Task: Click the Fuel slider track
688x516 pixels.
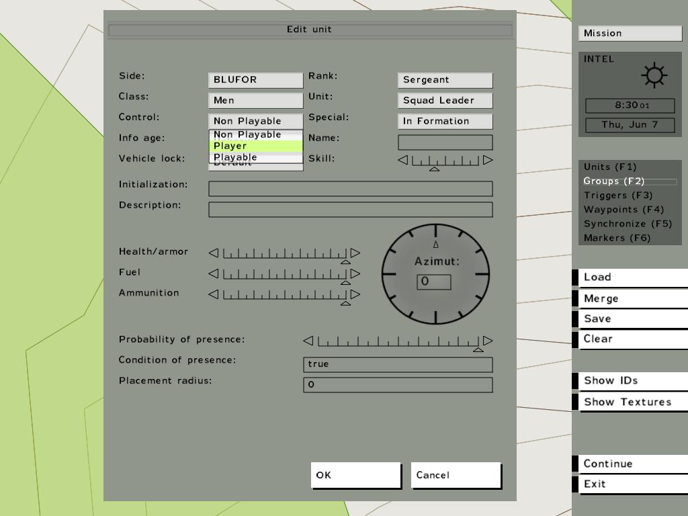Action: (284, 274)
